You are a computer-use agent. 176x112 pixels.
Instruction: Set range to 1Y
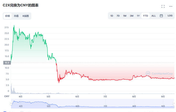click(x=138, y=16)
